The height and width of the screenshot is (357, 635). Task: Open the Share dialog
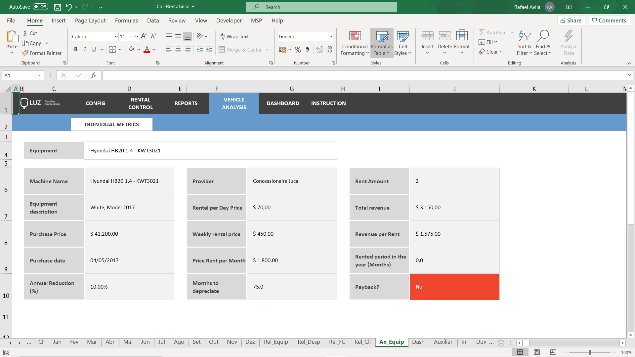(x=571, y=20)
